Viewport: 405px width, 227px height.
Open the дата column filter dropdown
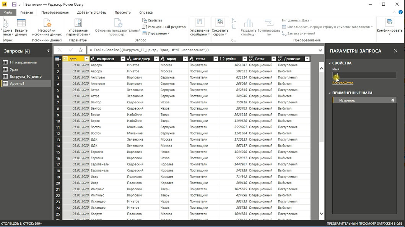coord(86,59)
